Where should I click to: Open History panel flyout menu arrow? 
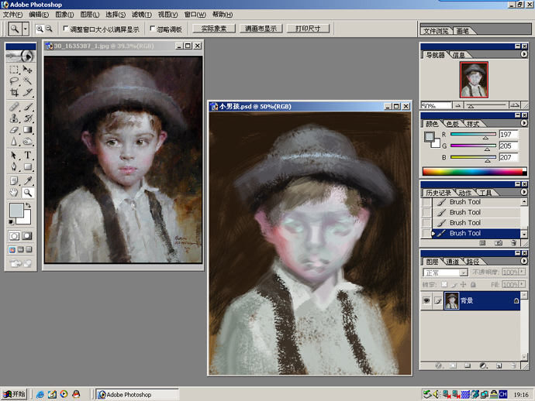524,192
